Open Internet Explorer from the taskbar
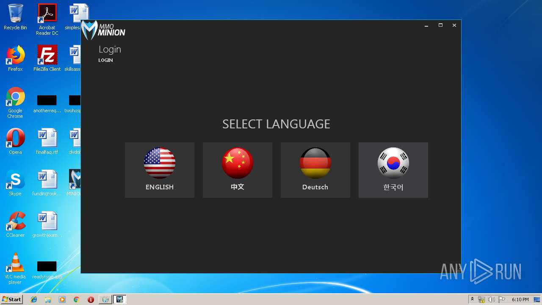 click(34, 299)
